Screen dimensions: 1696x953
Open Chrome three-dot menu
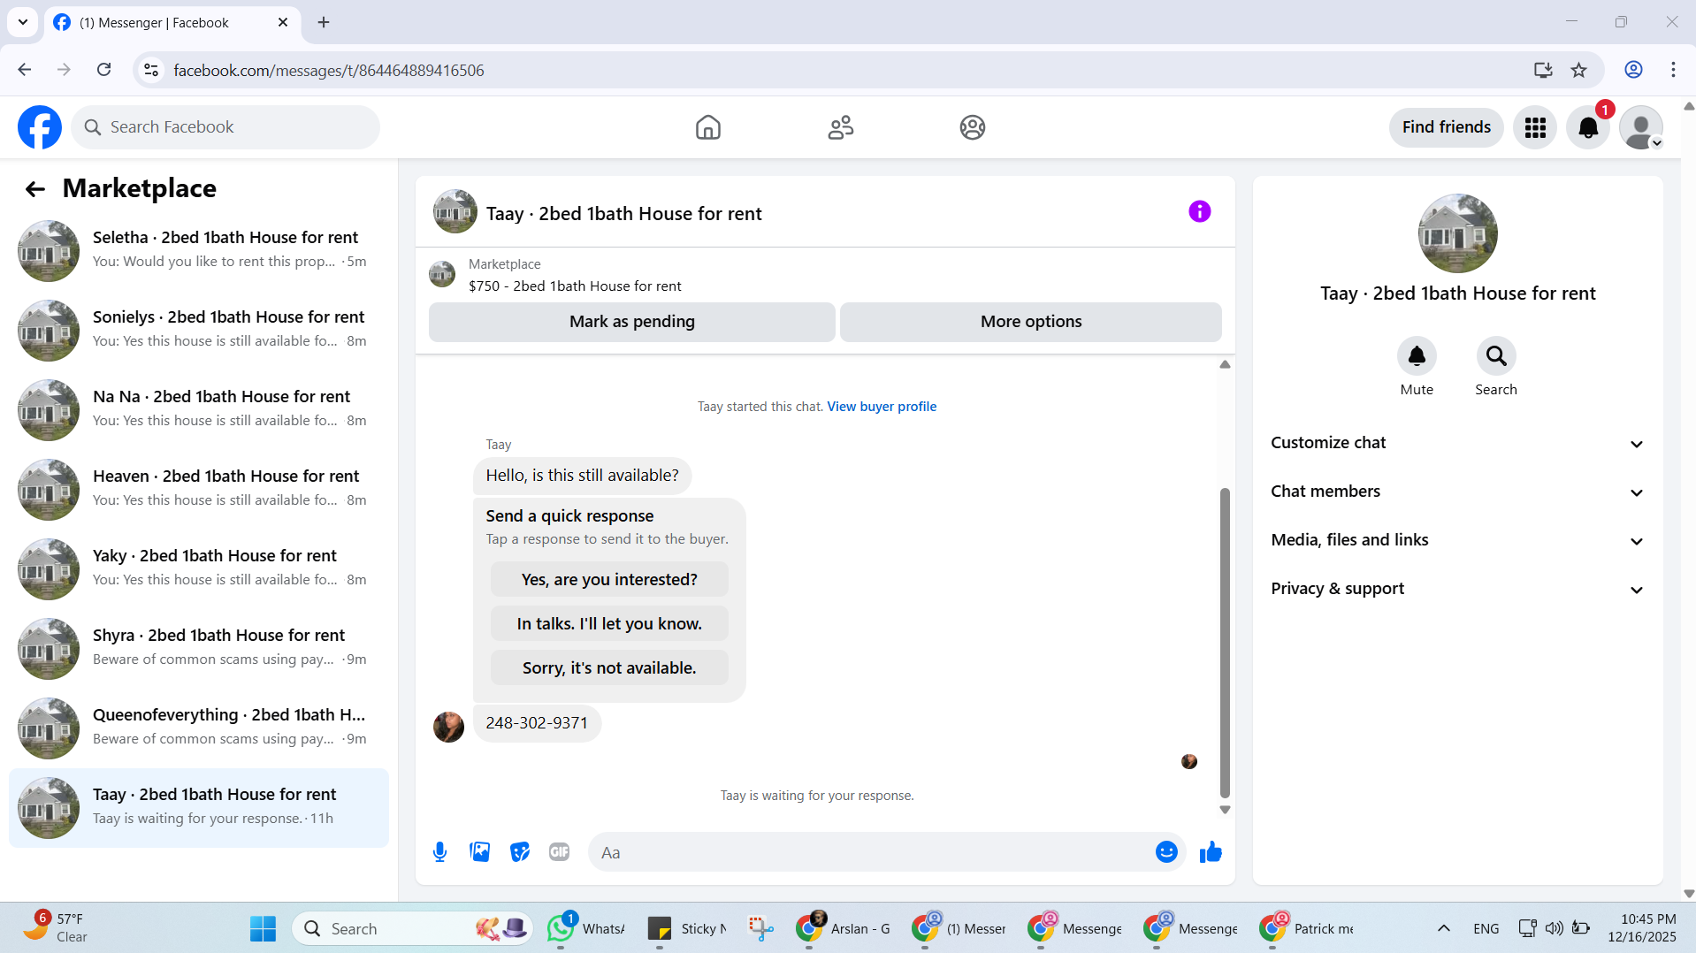point(1673,70)
